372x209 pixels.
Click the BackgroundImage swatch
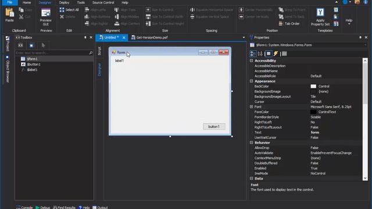[313, 92]
